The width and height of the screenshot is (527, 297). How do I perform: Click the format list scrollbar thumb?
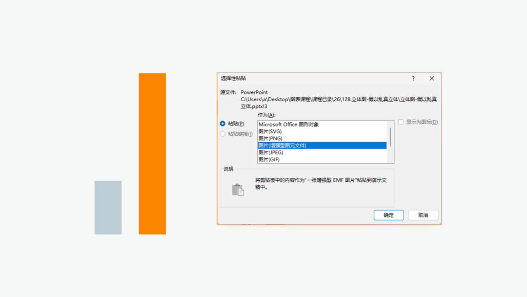click(x=390, y=137)
